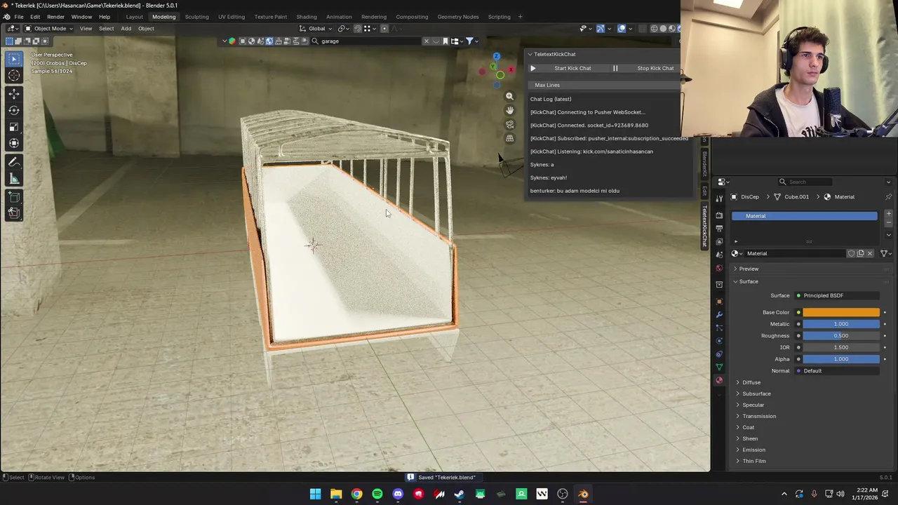This screenshot has height=505, width=898.
Task: Switch to wireframe viewport shading
Action: point(654,29)
